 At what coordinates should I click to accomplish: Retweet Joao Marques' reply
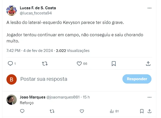pyautogui.click(x=52, y=111)
